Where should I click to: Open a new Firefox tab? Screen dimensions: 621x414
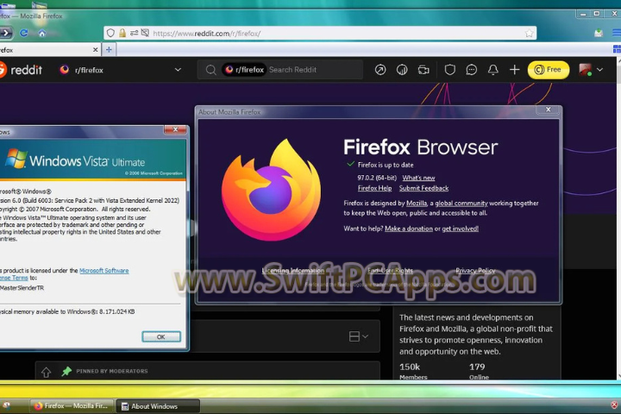pos(109,49)
